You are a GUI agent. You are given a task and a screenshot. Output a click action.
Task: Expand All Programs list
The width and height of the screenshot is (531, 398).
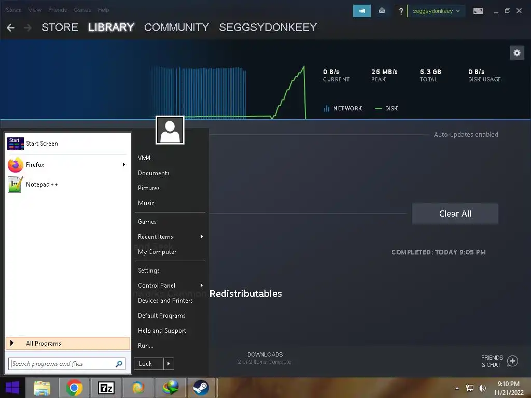pyautogui.click(x=68, y=343)
